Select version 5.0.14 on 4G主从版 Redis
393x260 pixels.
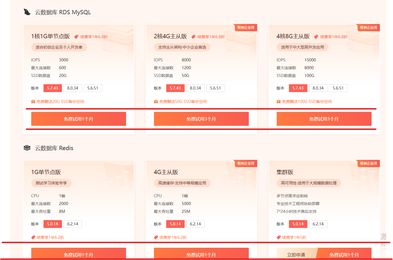point(175,224)
